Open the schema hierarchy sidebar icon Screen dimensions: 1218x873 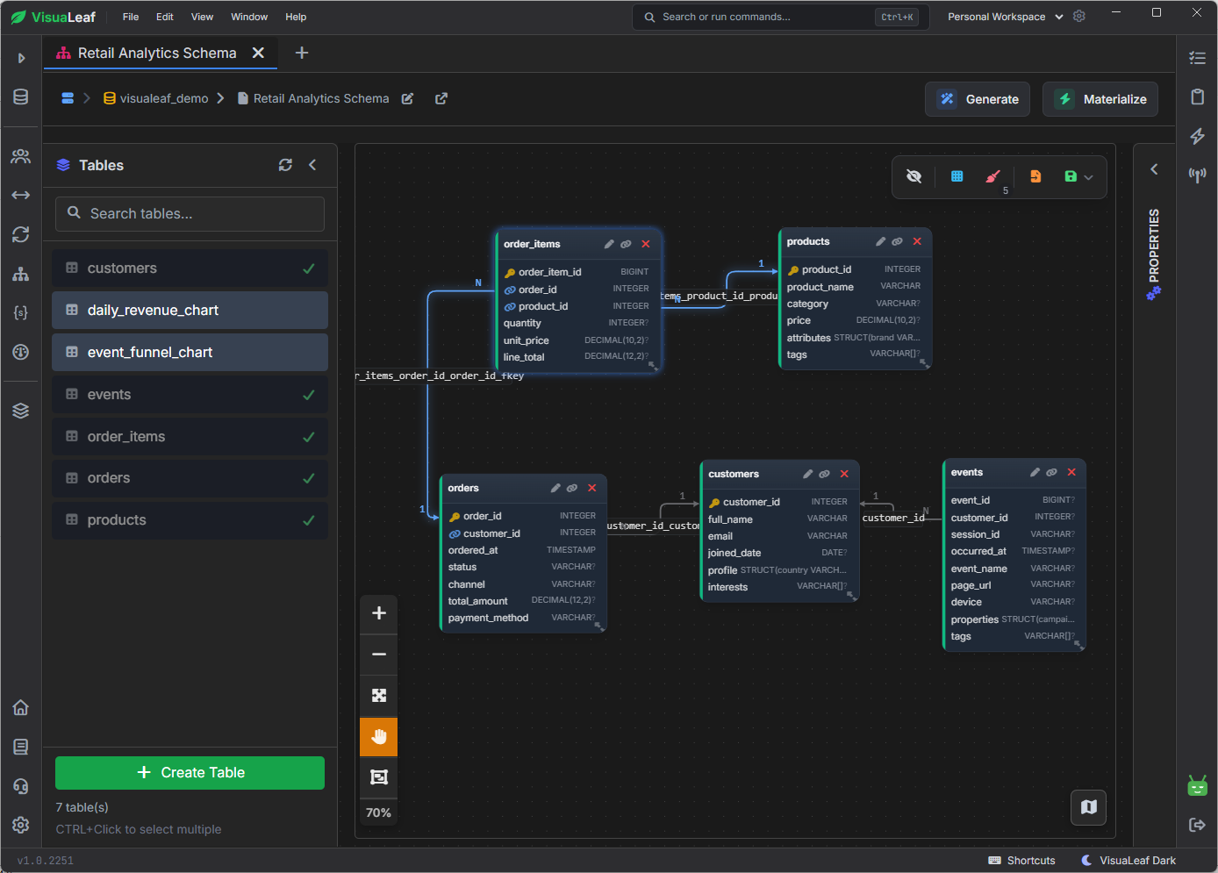21,274
